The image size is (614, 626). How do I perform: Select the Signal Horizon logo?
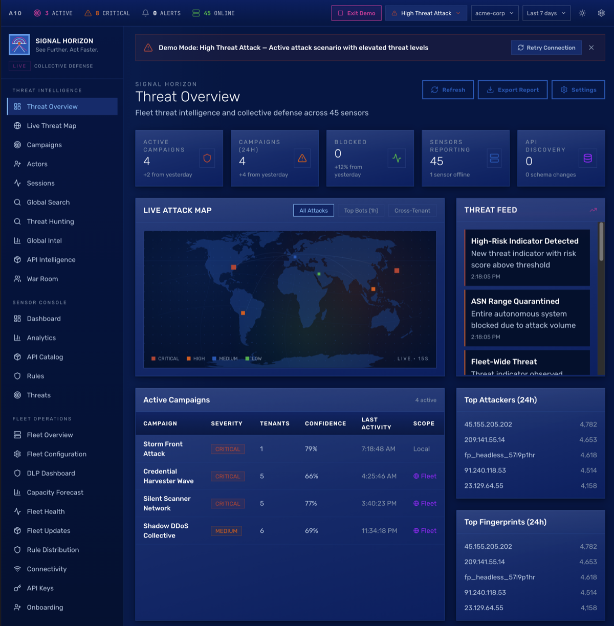coord(19,44)
